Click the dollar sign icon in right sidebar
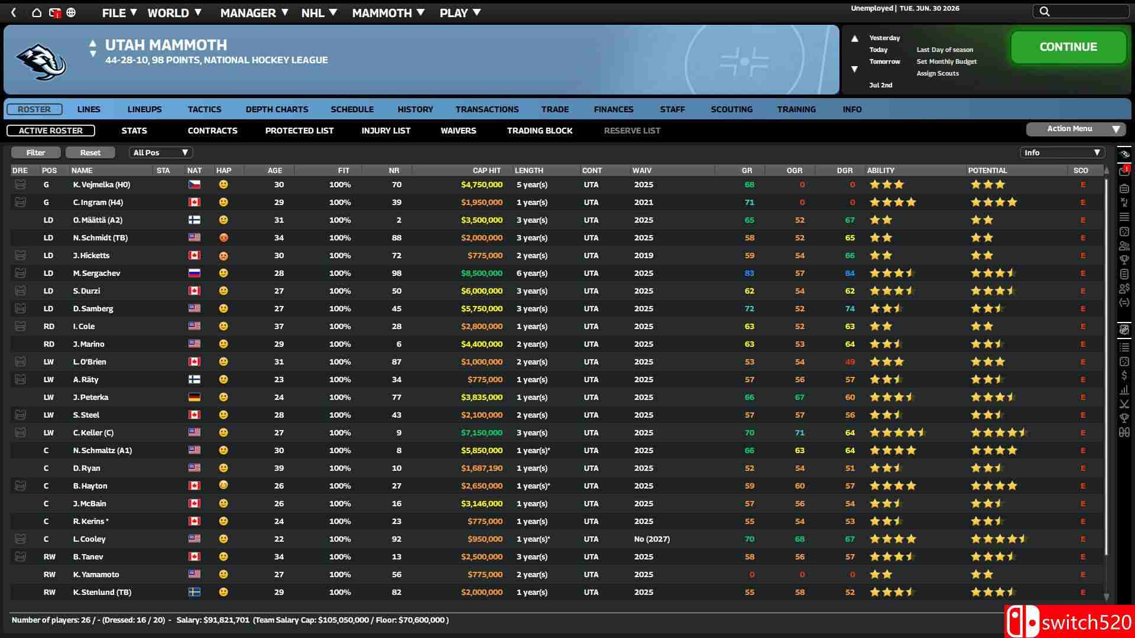This screenshot has width=1135, height=638. click(1124, 376)
